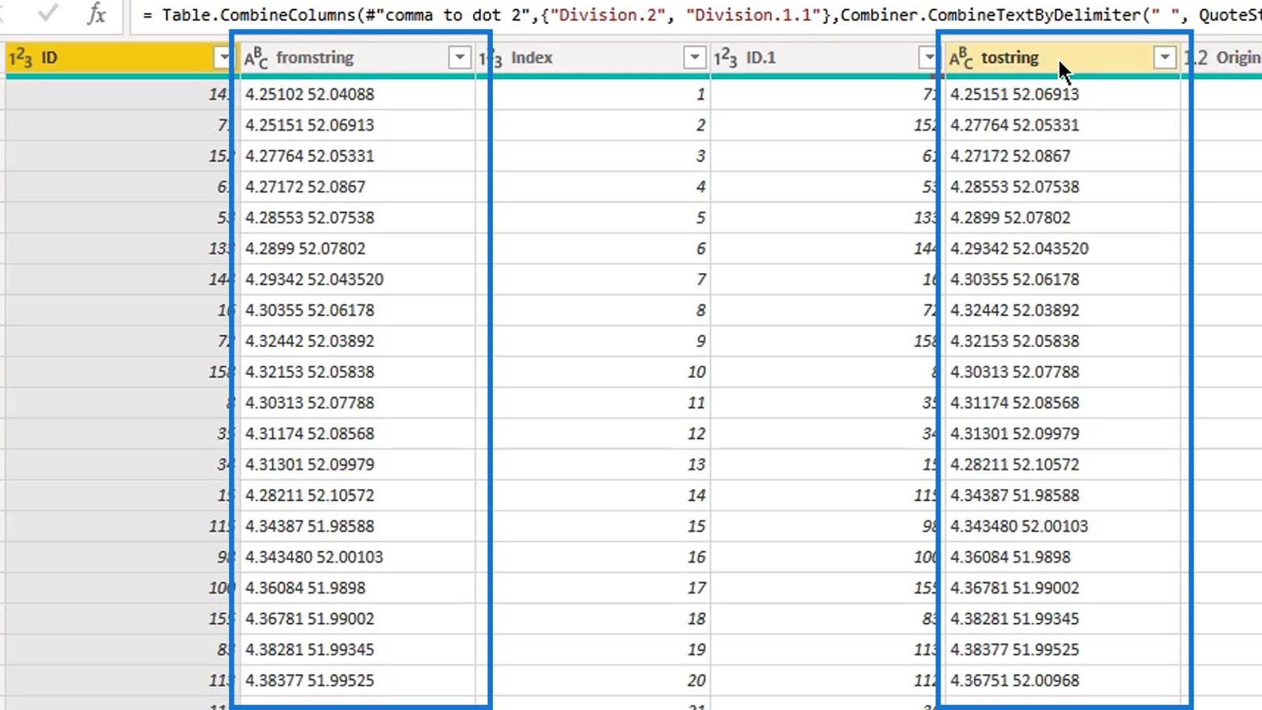Click fromstring cell 4.36781 51.99002

click(x=357, y=618)
